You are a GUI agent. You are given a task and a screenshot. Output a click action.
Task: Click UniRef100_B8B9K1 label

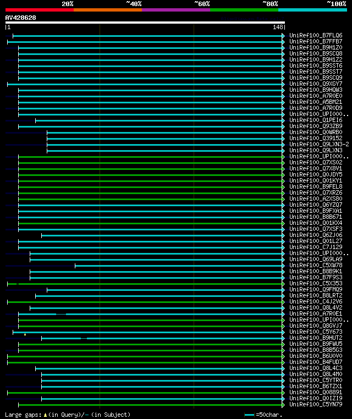coord(316,272)
